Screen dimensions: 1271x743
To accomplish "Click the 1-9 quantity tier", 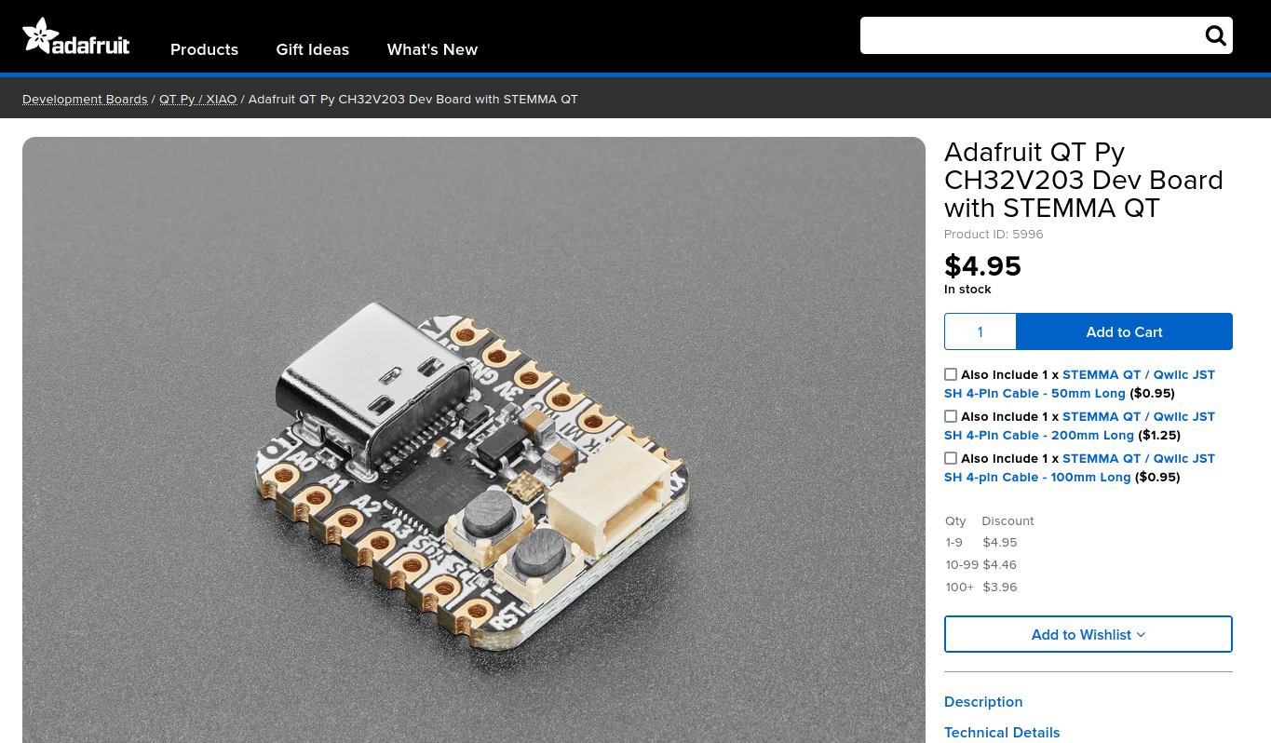I will 953,542.
